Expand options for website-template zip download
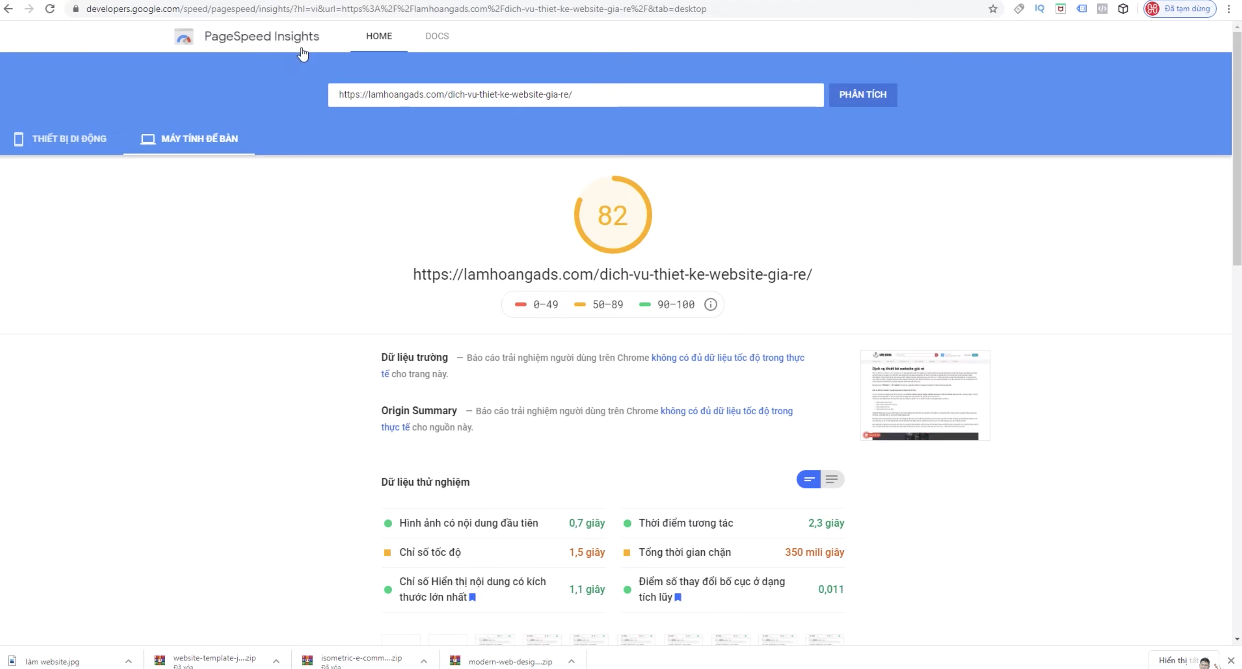The height and width of the screenshot is (669, 1242). tap(276, 661)
